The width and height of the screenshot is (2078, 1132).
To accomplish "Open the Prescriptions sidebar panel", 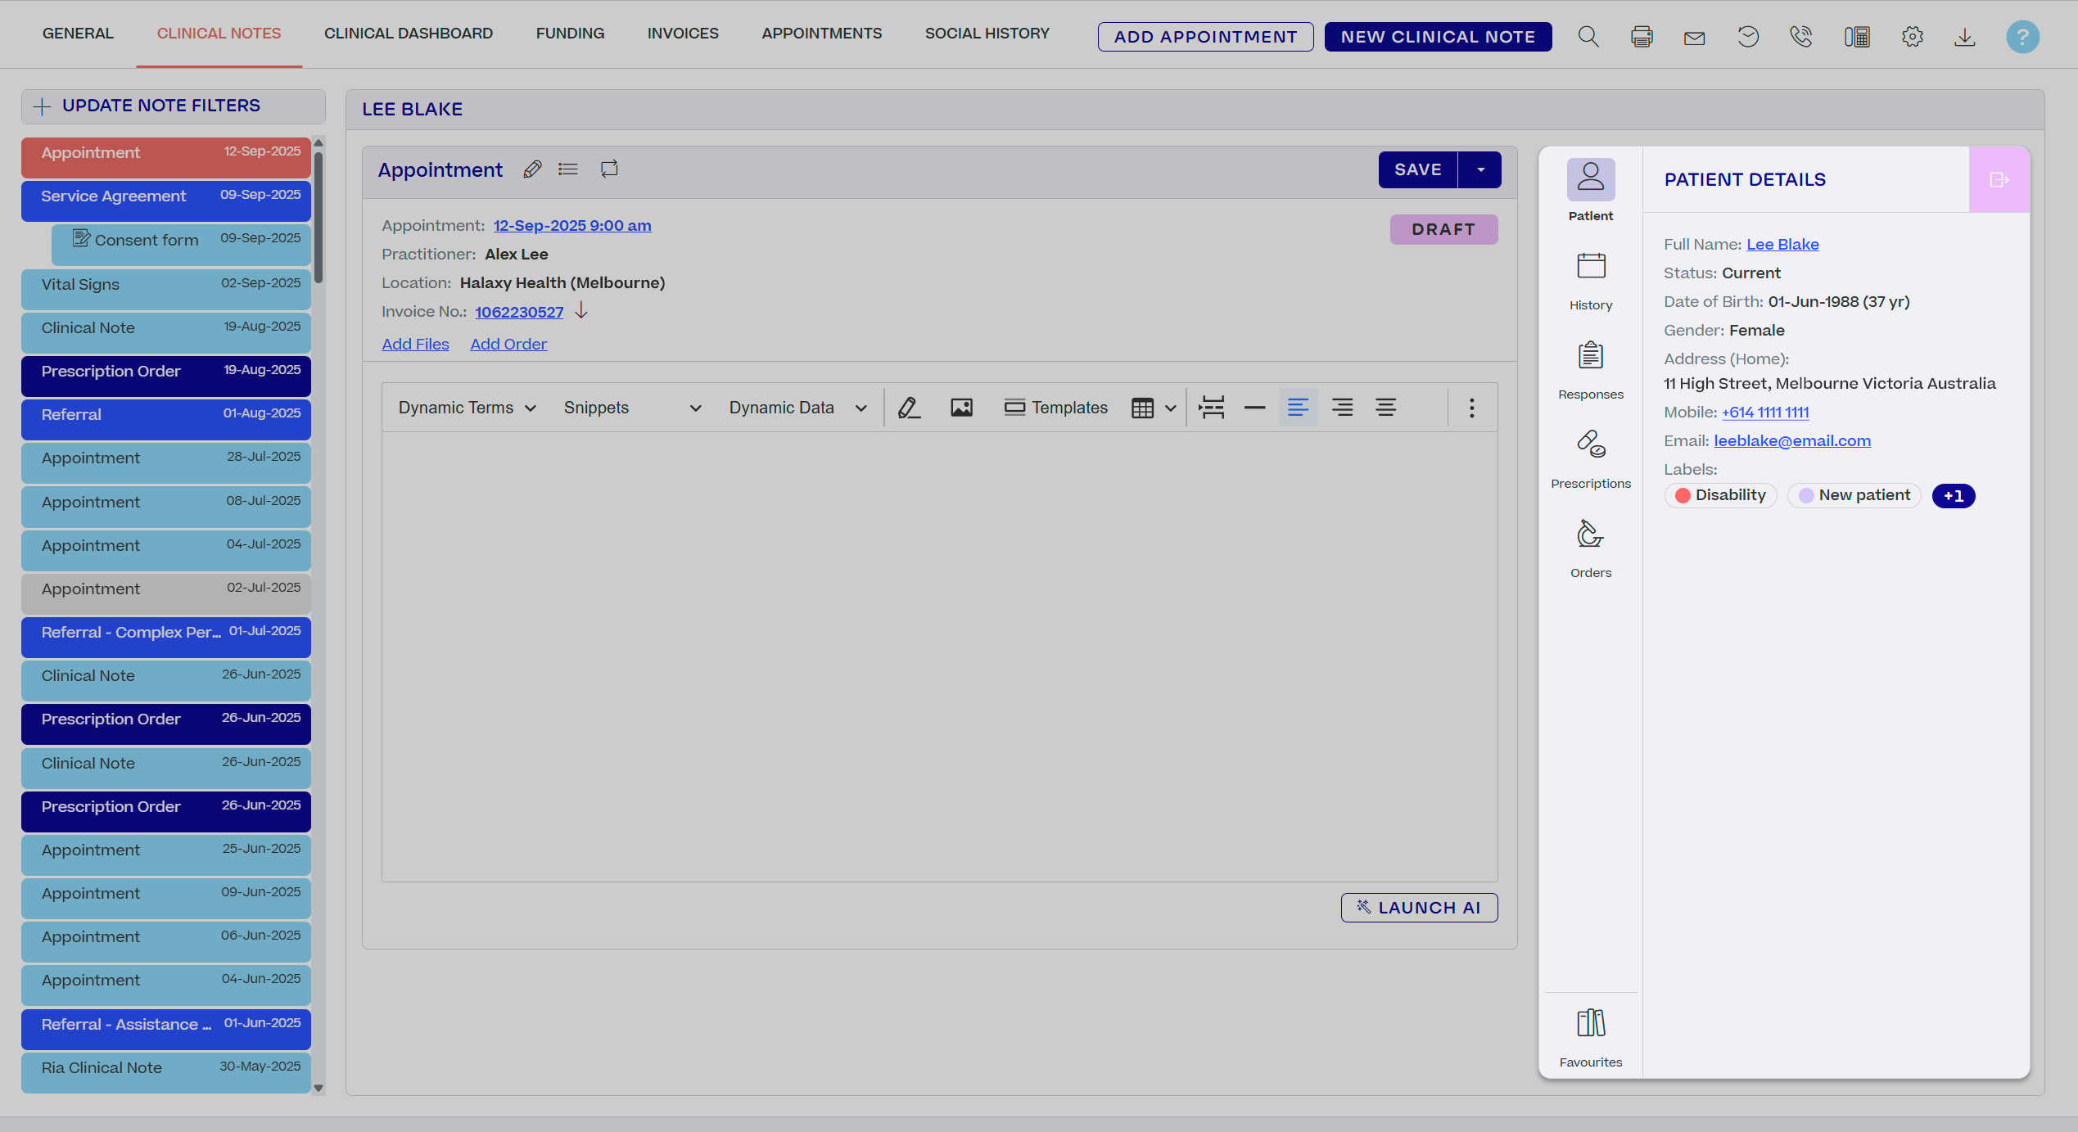I will [x=1590, y=458].
